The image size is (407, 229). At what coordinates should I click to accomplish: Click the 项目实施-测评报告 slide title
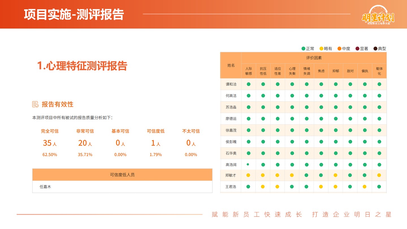[x=74, y=15]
